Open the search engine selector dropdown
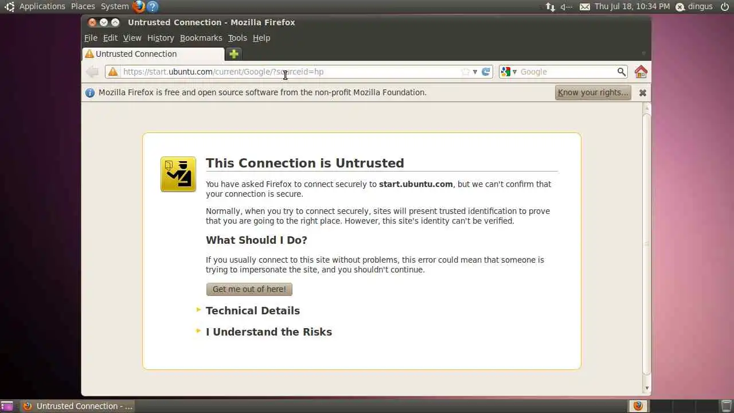This screenshot has width=734, height=413. (x=509, y=72)
